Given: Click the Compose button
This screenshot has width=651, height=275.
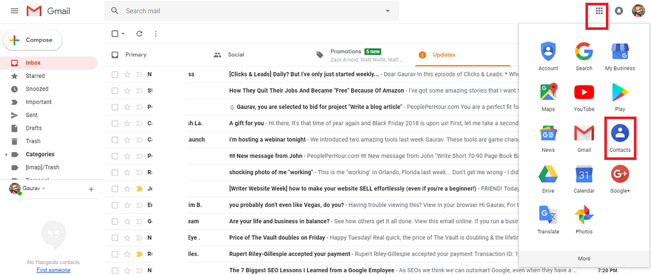Looking at the screenshot, I should coord(33,40).
